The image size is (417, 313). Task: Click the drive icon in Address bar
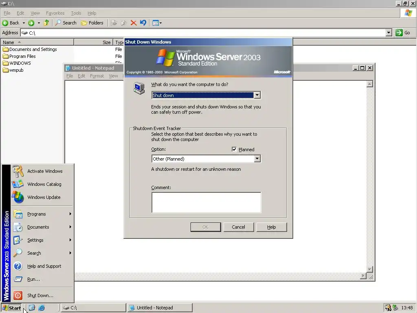[24, 33]
